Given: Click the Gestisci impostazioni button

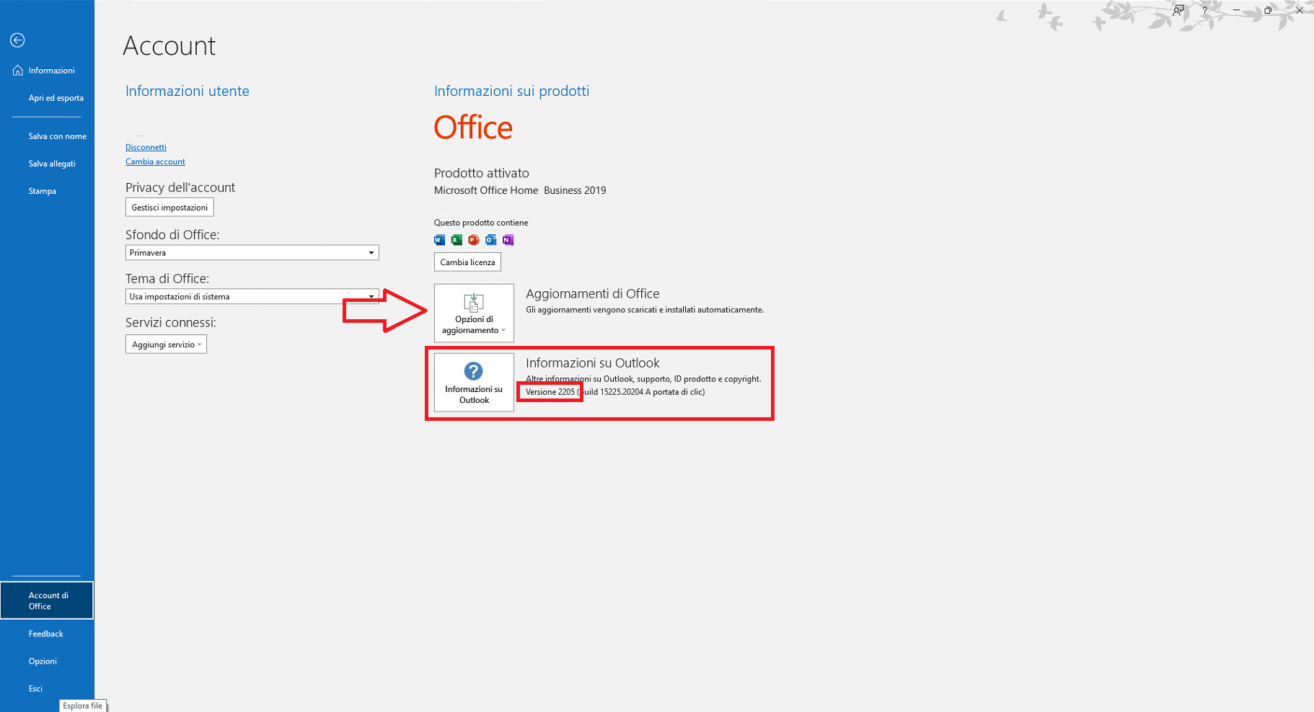Looking at the screenshot, I should click(169, 208).
